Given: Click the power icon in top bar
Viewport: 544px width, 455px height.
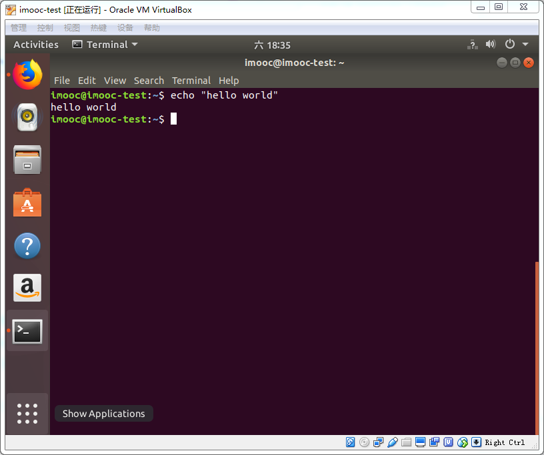Looking at the screenshot, I should pyautogui.click(x=509, y=44).
